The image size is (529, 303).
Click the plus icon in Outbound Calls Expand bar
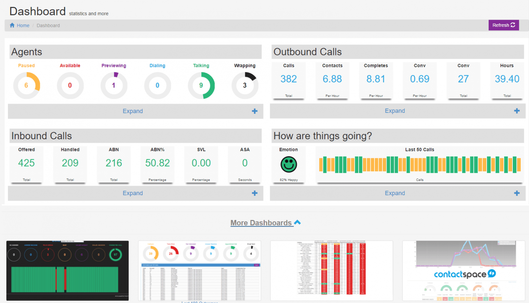point(517,111)
